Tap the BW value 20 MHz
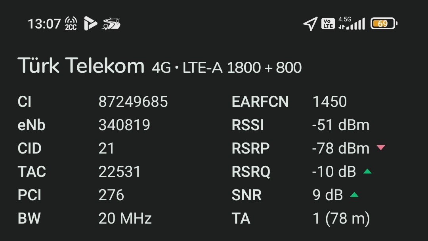This screenshot has width=428, height=241. (125, 218)
